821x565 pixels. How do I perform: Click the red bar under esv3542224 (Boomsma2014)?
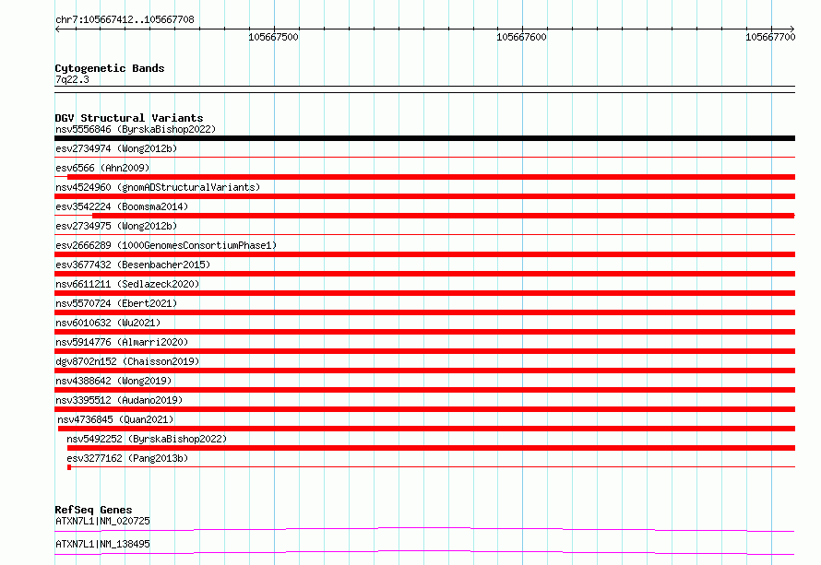[444, 216]
